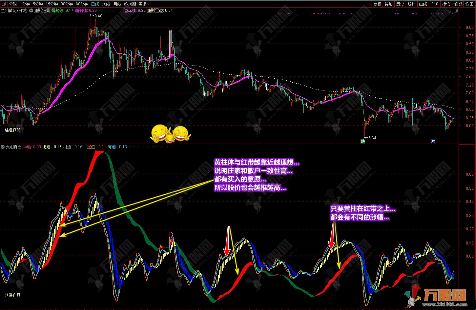Click the 村道: -0.15 indicator value
This screenshot has width=476, height=310.
click(x=72, y=147)
